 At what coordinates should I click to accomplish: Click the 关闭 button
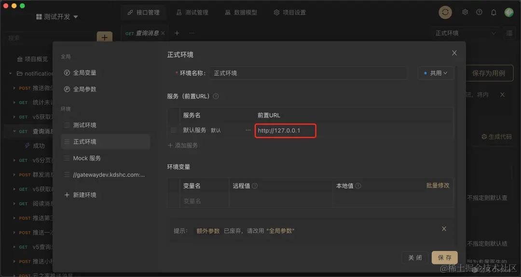click(x=415, y=257)
